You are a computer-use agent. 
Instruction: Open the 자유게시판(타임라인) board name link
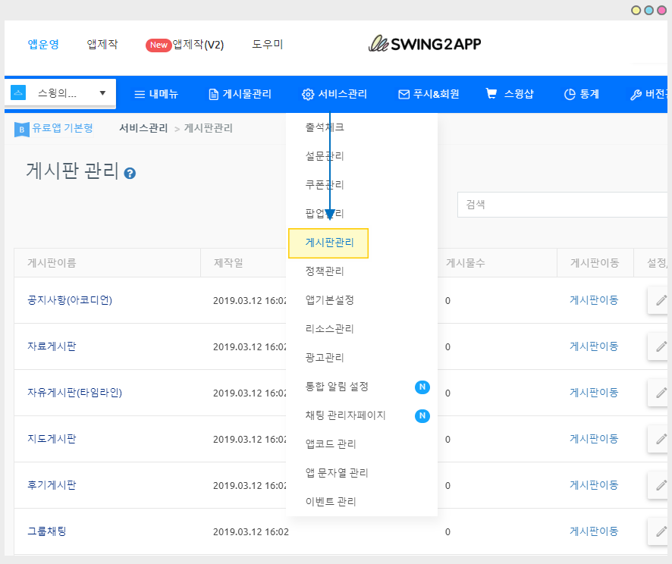(x=74, y=393)
